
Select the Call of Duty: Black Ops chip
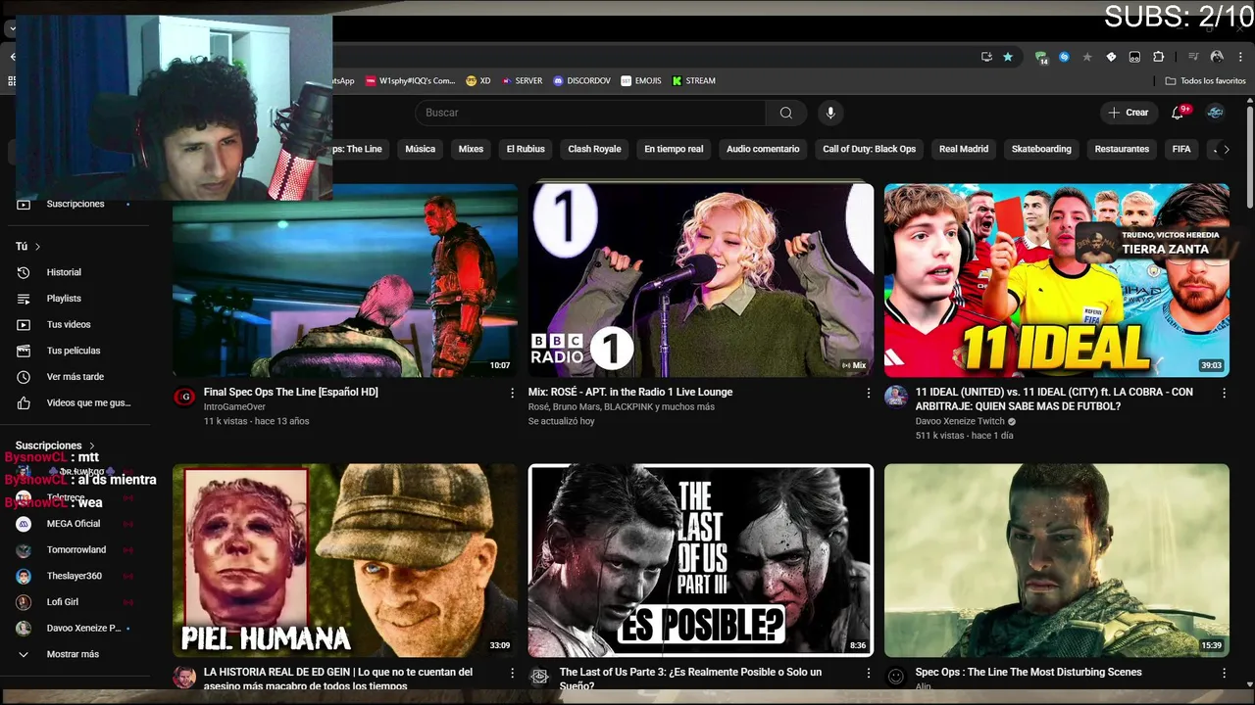(869, 149)
